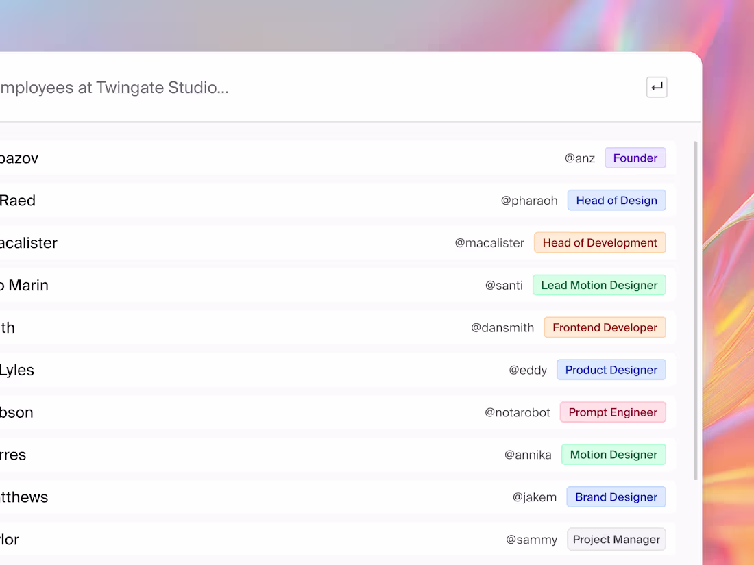The image size is (754, 565).
Task: Select the Head of Development tag
Action: (x=599, y=242)
